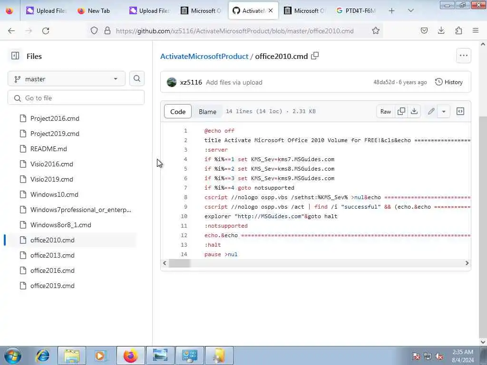This screenshot has width=487, height=365.
Task: Open the ActivateMicrosoftProduct repository link
Action: [x=204, y=56]
